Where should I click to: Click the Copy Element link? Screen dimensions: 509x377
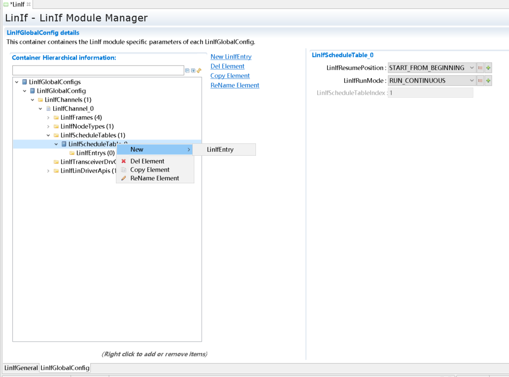click(x=230, y=76)
